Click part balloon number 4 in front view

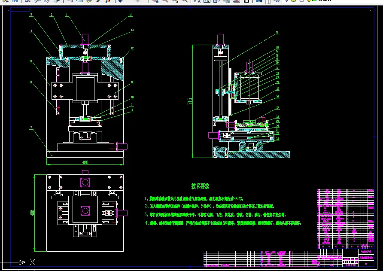[31, 31]
